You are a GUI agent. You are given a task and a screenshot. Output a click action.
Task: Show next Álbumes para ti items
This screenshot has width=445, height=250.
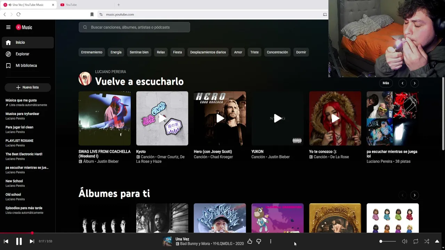tap(414, 195)
